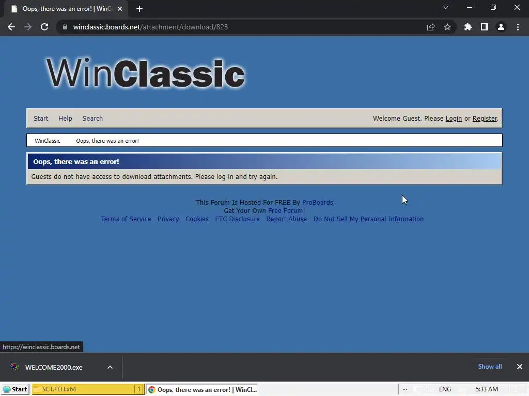Open the Search forum menu item
This screenshot has height=396, width=529.
tap(92, 118)
